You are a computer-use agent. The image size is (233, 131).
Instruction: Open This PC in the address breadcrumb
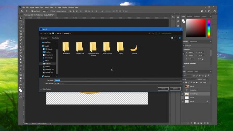[x=59, y=33]
